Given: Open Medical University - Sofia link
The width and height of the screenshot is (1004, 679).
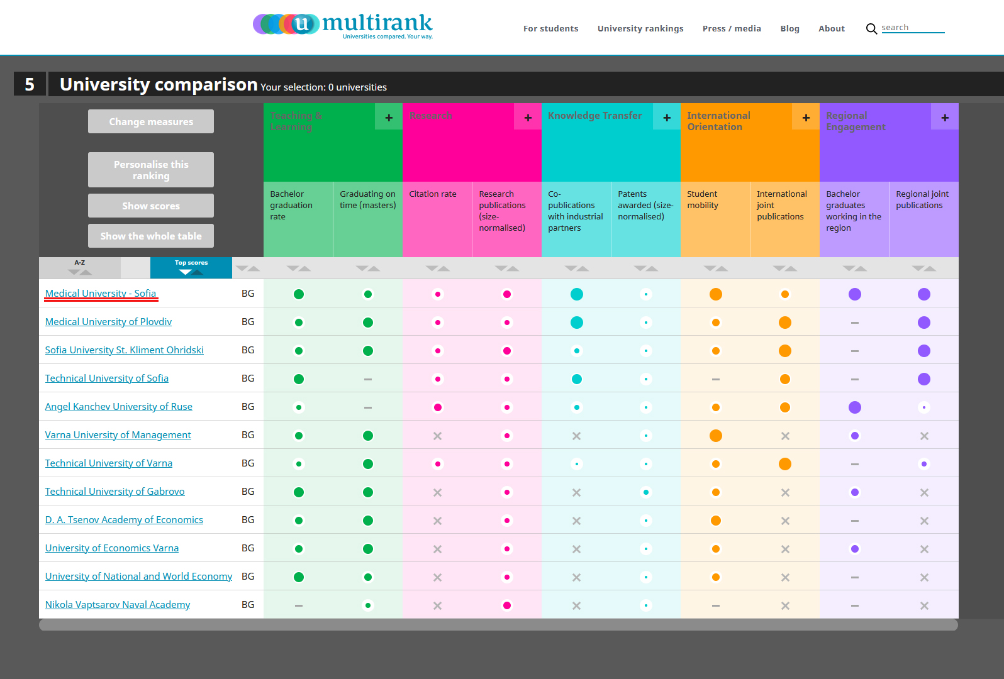Looking at the screenshot, I should [x=101, y=294].
